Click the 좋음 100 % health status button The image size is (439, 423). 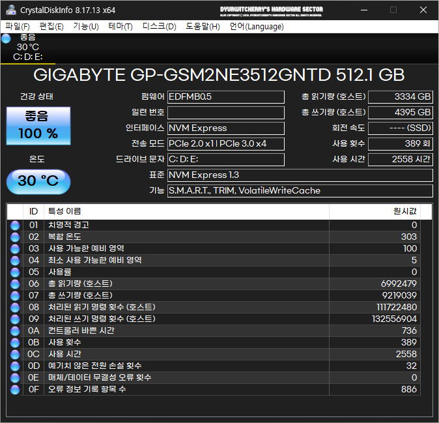(38, 126)
